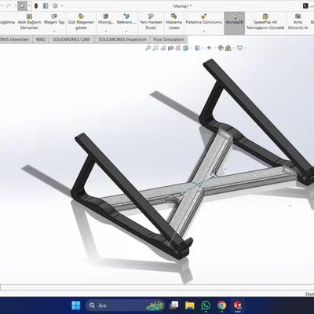Viewport: 314px width, 314px height.
Task: Expand the Hide/Show Items dropdown arrow
Action: click(x=214, y=48)
